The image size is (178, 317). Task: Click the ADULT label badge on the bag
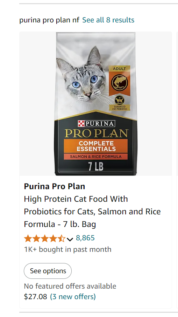[119, 69]
